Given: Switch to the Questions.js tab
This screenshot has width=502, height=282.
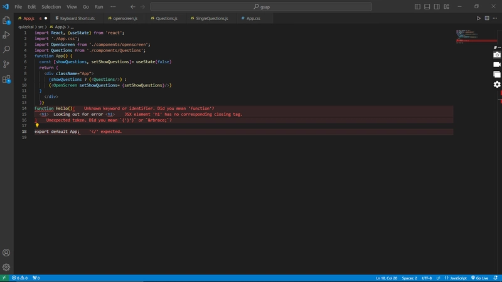Looking at the screenshot, I should pos(166,19).
